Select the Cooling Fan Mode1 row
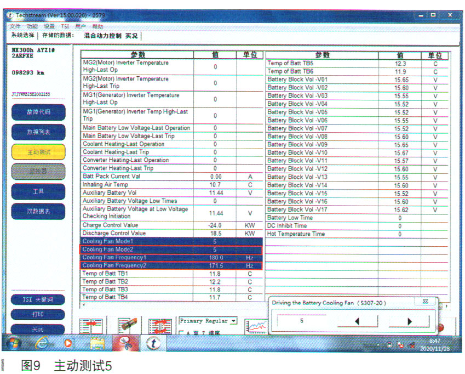The width and height of the screenshot is (465, 374). (x=171, y=241)
